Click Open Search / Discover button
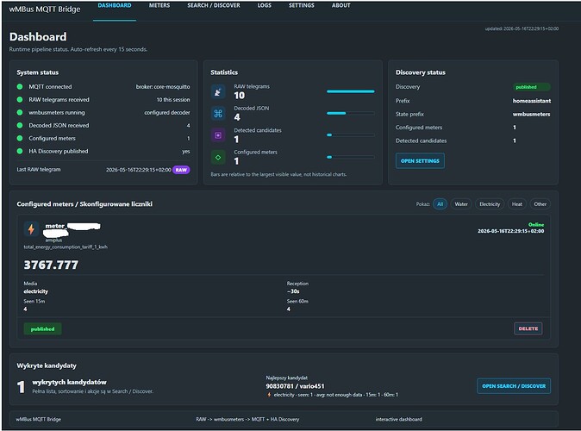581x431 pixels. tap(514, 386)
